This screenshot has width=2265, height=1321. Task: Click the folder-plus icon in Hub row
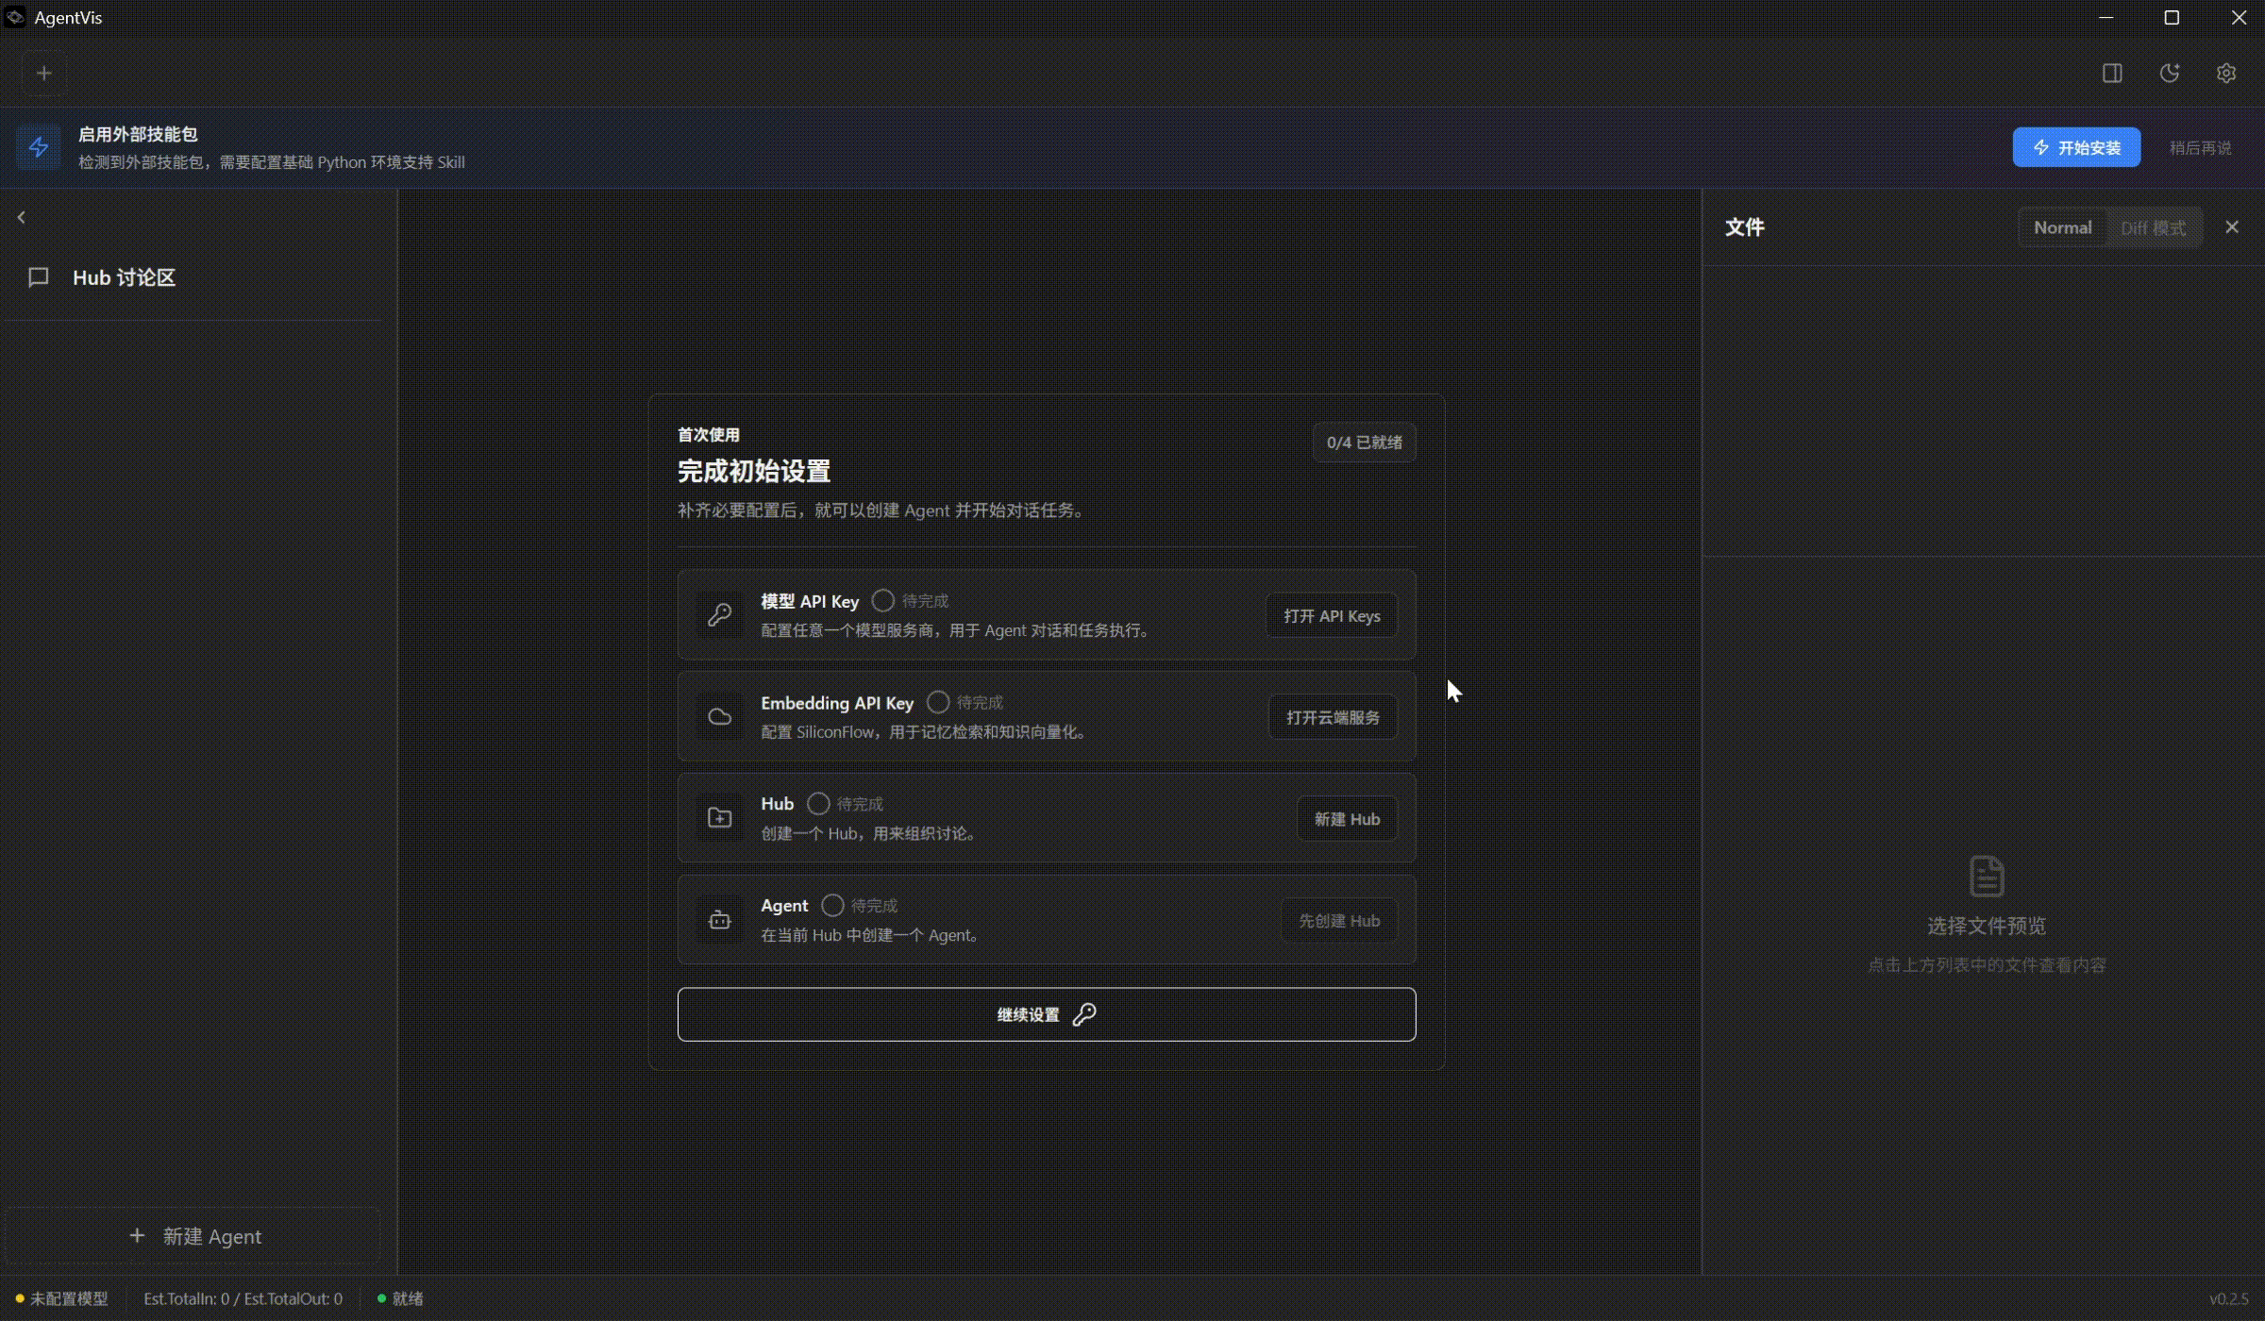(x=719, y=818)
